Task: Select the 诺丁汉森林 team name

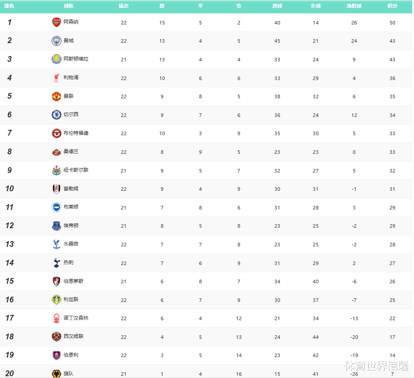Action: pyautogui.click(x=76, y=318)
